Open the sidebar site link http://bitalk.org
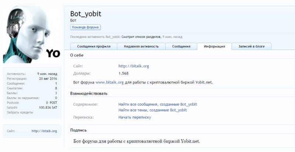 [x=44, y=131]
